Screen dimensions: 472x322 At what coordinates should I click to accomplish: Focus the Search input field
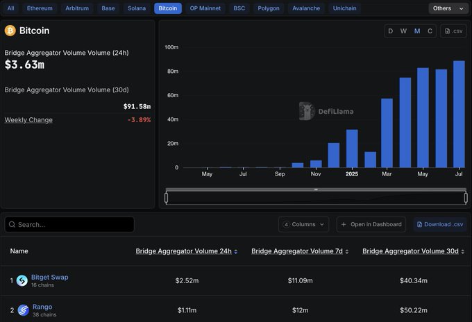click(x=69, y=224)
